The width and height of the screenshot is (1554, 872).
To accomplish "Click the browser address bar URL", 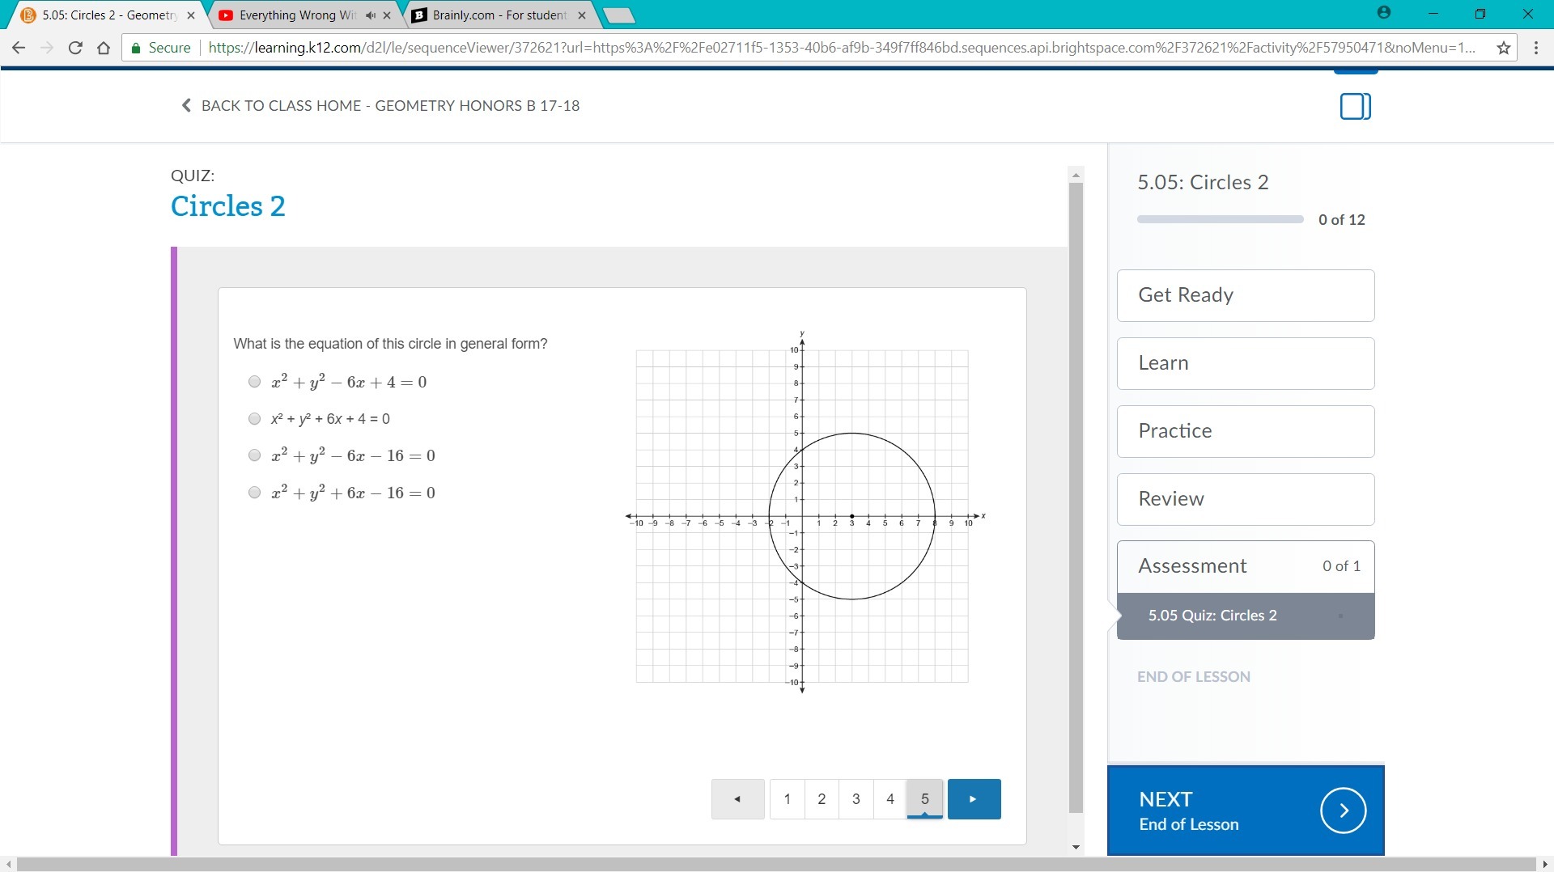I will [842, 48].
